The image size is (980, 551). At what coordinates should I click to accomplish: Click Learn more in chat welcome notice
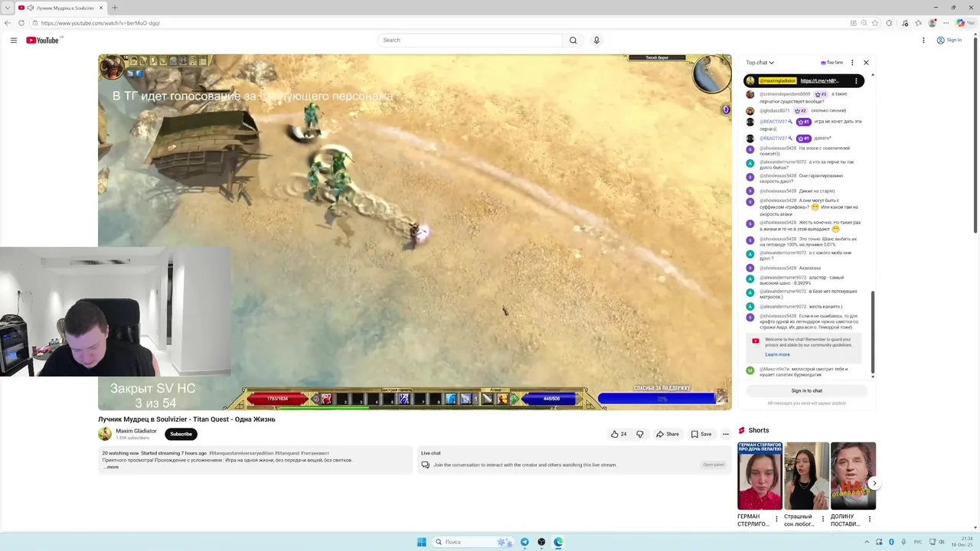tap(777, 354)
